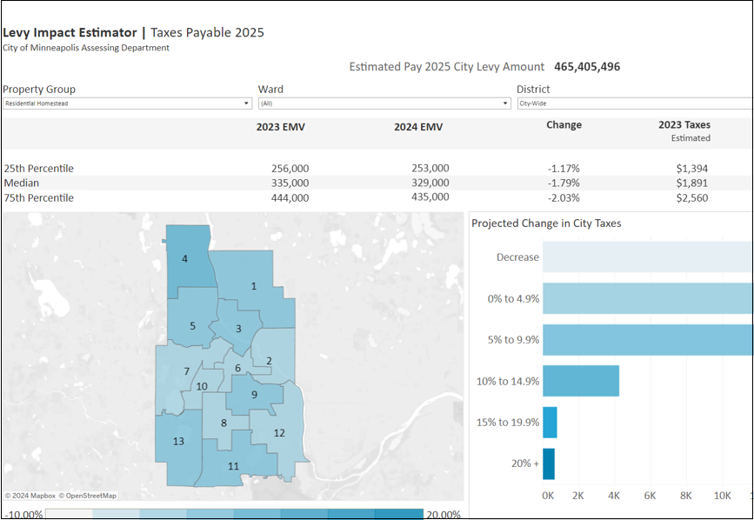Image resolution: width=754 pixels, height=520 pixels.
Task: Select Ward 8 on the map
Action: coord(224,423)
